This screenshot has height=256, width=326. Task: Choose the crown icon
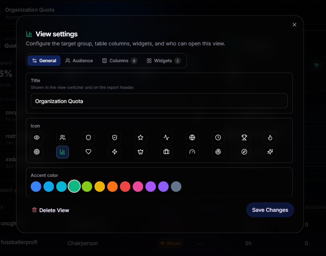tap(141, 152)
